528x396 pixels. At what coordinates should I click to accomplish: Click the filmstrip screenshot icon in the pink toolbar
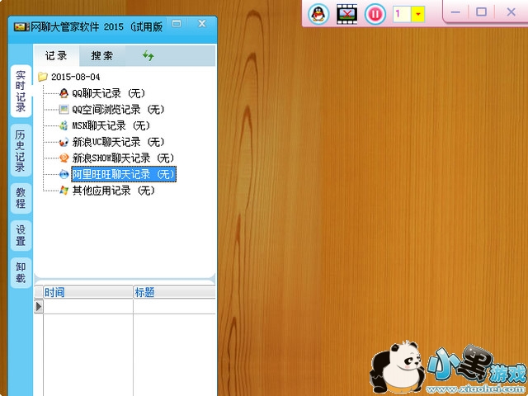point(346,14)
